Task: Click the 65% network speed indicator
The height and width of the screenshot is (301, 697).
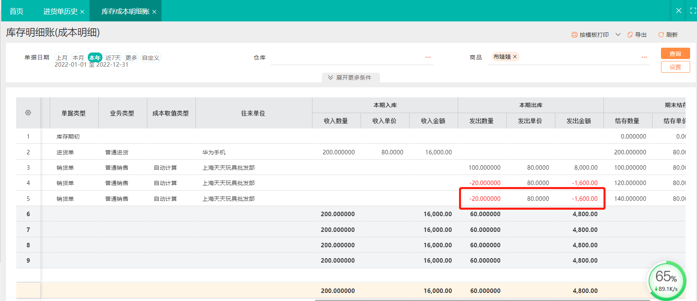Action: tap(667, 280)
